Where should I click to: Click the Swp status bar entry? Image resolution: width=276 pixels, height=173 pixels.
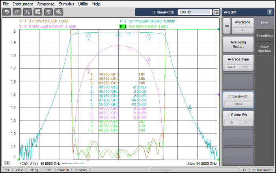pyautogui.click(x=48, y=170)
